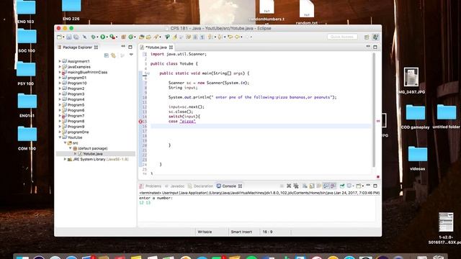
Task: Create a New Java Package from toolbar
Action: [123, 37]
